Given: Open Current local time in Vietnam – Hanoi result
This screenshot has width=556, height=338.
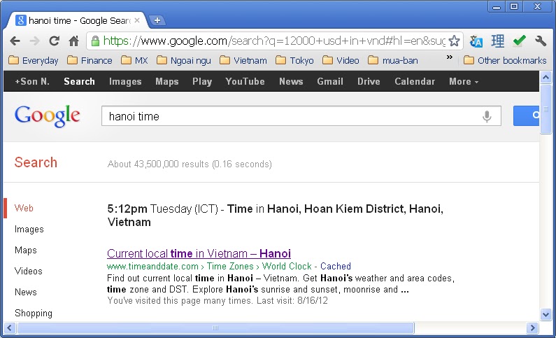Looking at the screenshot, I should 199,253.
